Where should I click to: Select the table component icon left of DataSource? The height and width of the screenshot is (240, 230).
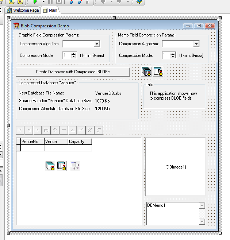point(62,166)
